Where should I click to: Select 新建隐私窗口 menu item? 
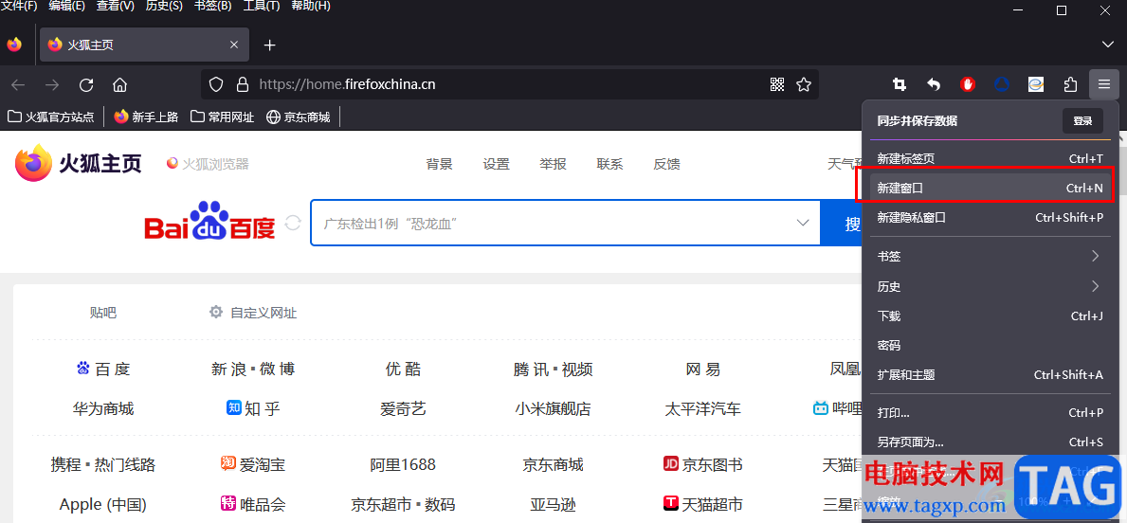(991, 218)
